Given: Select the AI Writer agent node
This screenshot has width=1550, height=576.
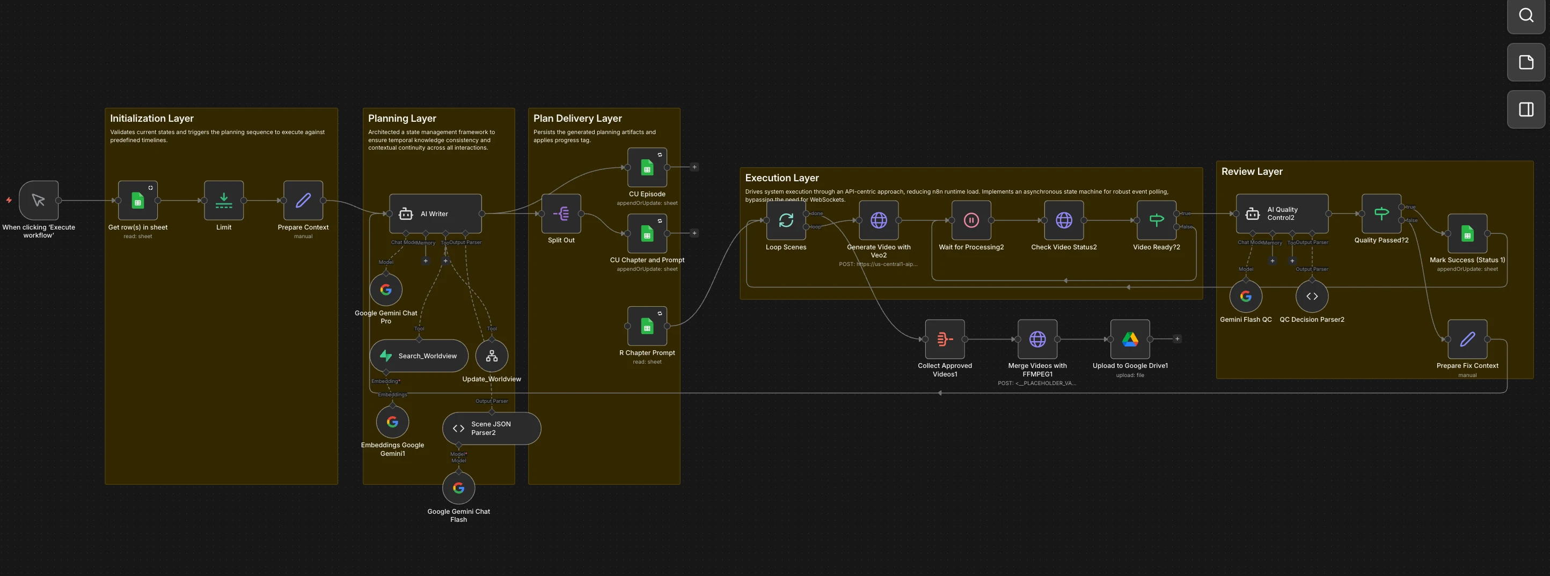Looking at the screenshot, I should tap(436, 213).
